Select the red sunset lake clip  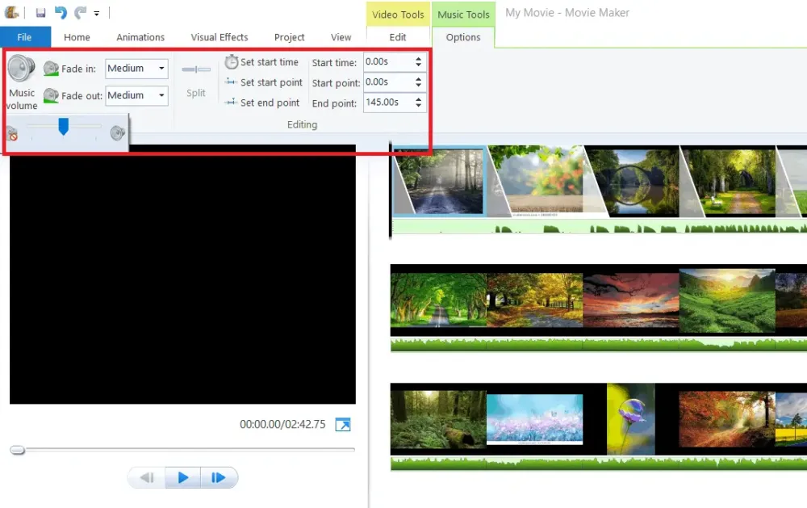coord(631,300)
